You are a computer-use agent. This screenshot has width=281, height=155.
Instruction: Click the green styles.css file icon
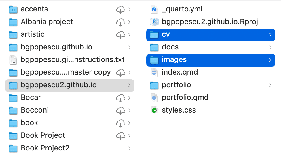pos(155,110)
